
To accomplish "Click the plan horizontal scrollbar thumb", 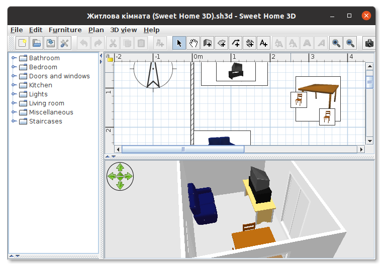I will [x=183, y=150].
